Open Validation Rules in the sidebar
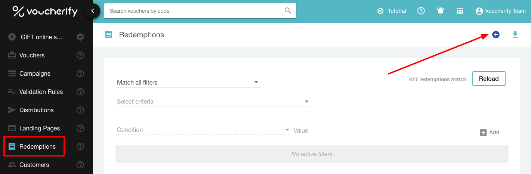Viewport: 531px width, 174px height. click(41, 92)
